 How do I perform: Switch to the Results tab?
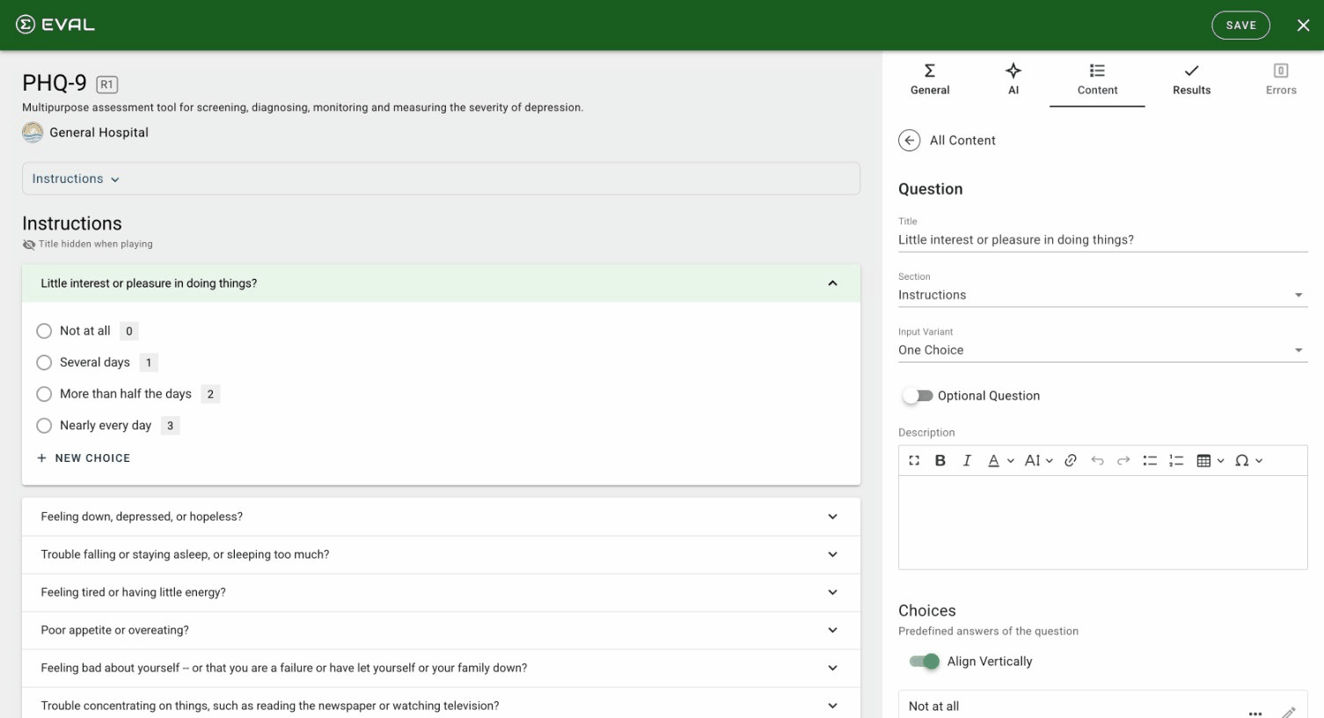pyautogui.click(x=1191, y=78)
